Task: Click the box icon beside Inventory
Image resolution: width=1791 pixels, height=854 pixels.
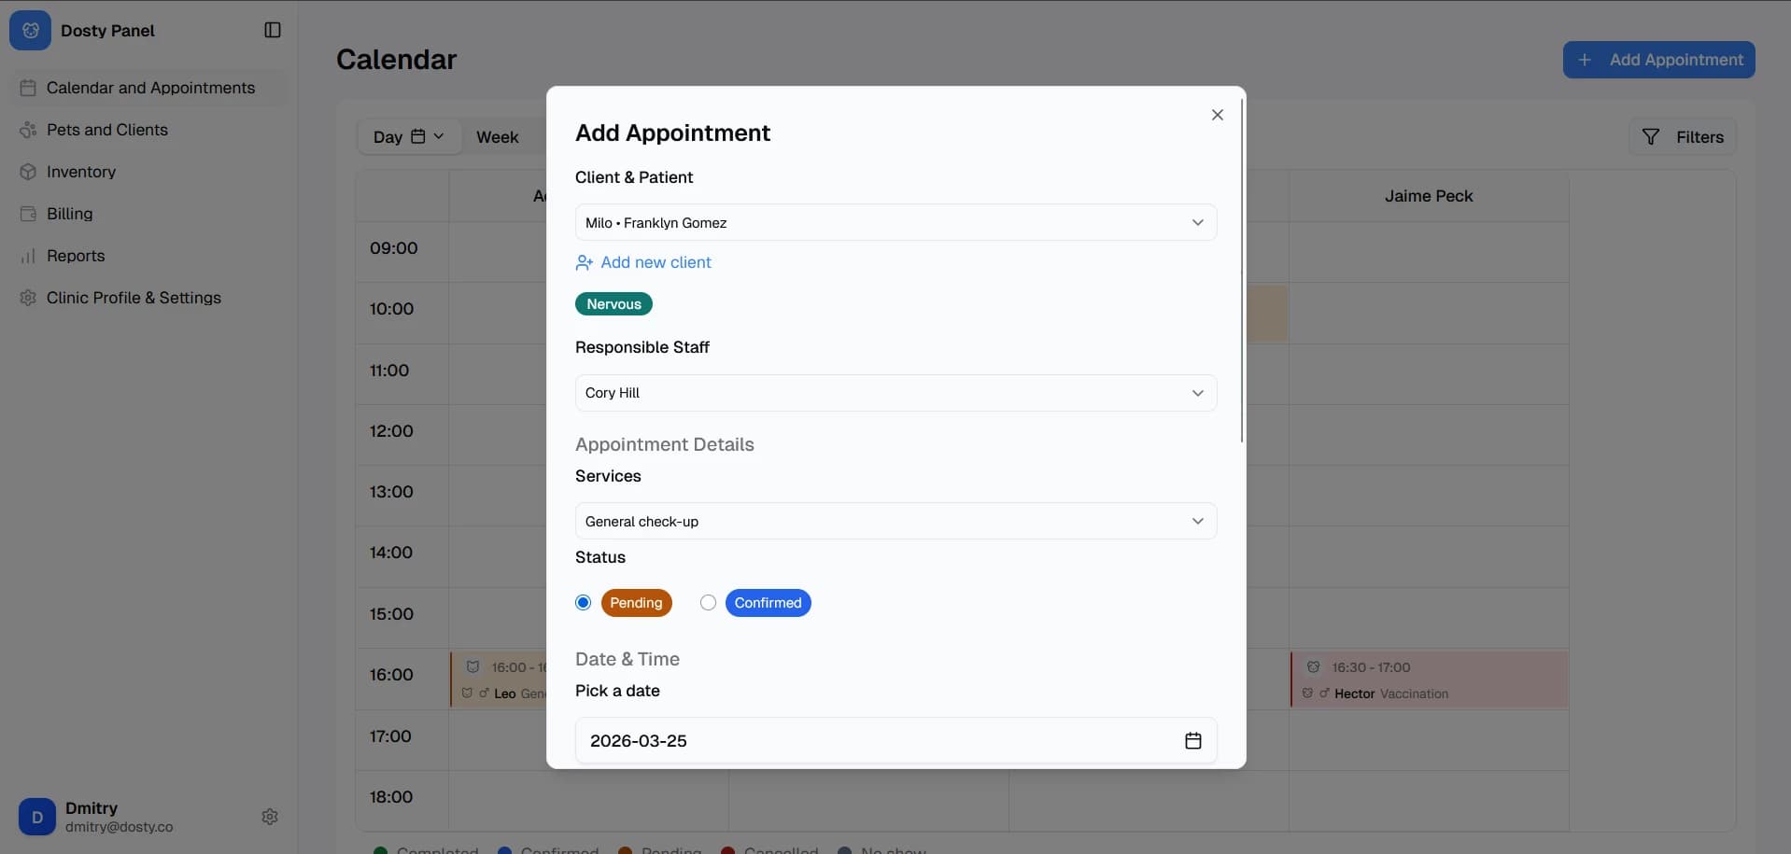Action: point(28,172)
